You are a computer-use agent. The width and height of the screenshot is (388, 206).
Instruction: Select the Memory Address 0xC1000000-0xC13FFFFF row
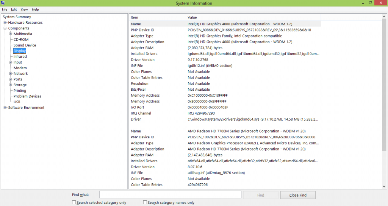tap(225, 95)
